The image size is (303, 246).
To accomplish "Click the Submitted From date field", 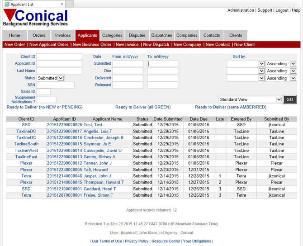I will pyautogui.click(x=128, y=64).
